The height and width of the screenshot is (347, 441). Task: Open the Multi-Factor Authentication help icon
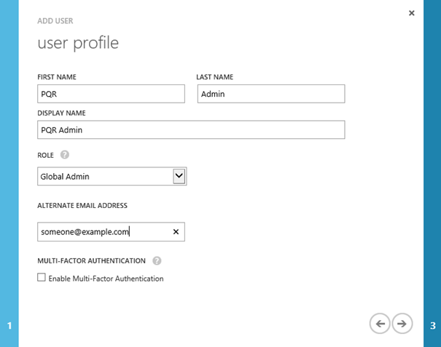click(157, 260)
